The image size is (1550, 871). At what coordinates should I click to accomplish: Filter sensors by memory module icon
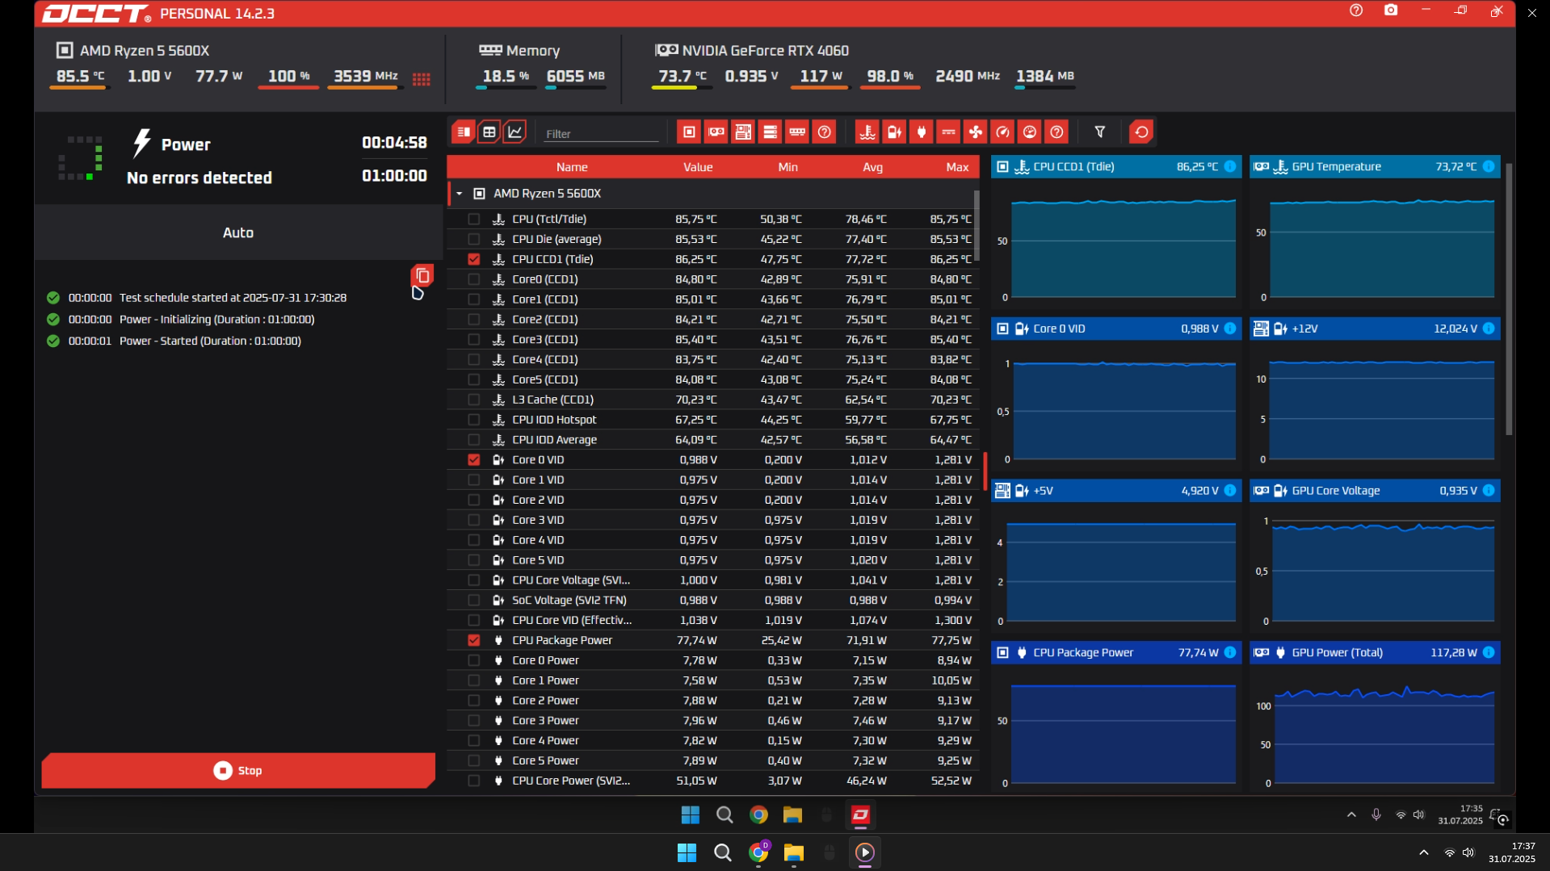click(797, 132)
